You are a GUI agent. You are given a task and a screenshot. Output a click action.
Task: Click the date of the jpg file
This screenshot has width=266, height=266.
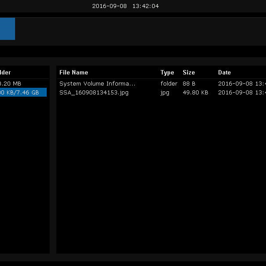pyautogui.click(x=242, y=93)
